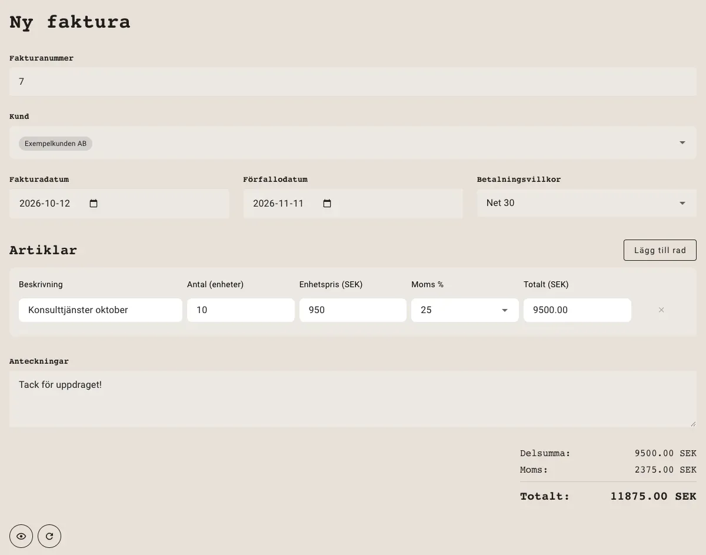Click the Fakturadatum date field
The height and width of the screenshot is (555, 706).
tap(119, 204)
